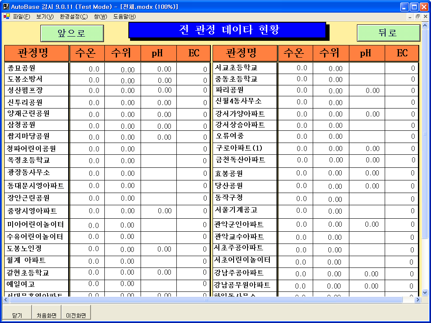The image size is (431, 323).
Task: Open the 파일(F) menu
Action: pyautogui.click(x=21, y=17)
